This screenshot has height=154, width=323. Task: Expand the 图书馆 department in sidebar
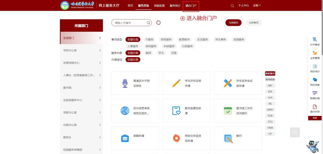coord(81,88)
